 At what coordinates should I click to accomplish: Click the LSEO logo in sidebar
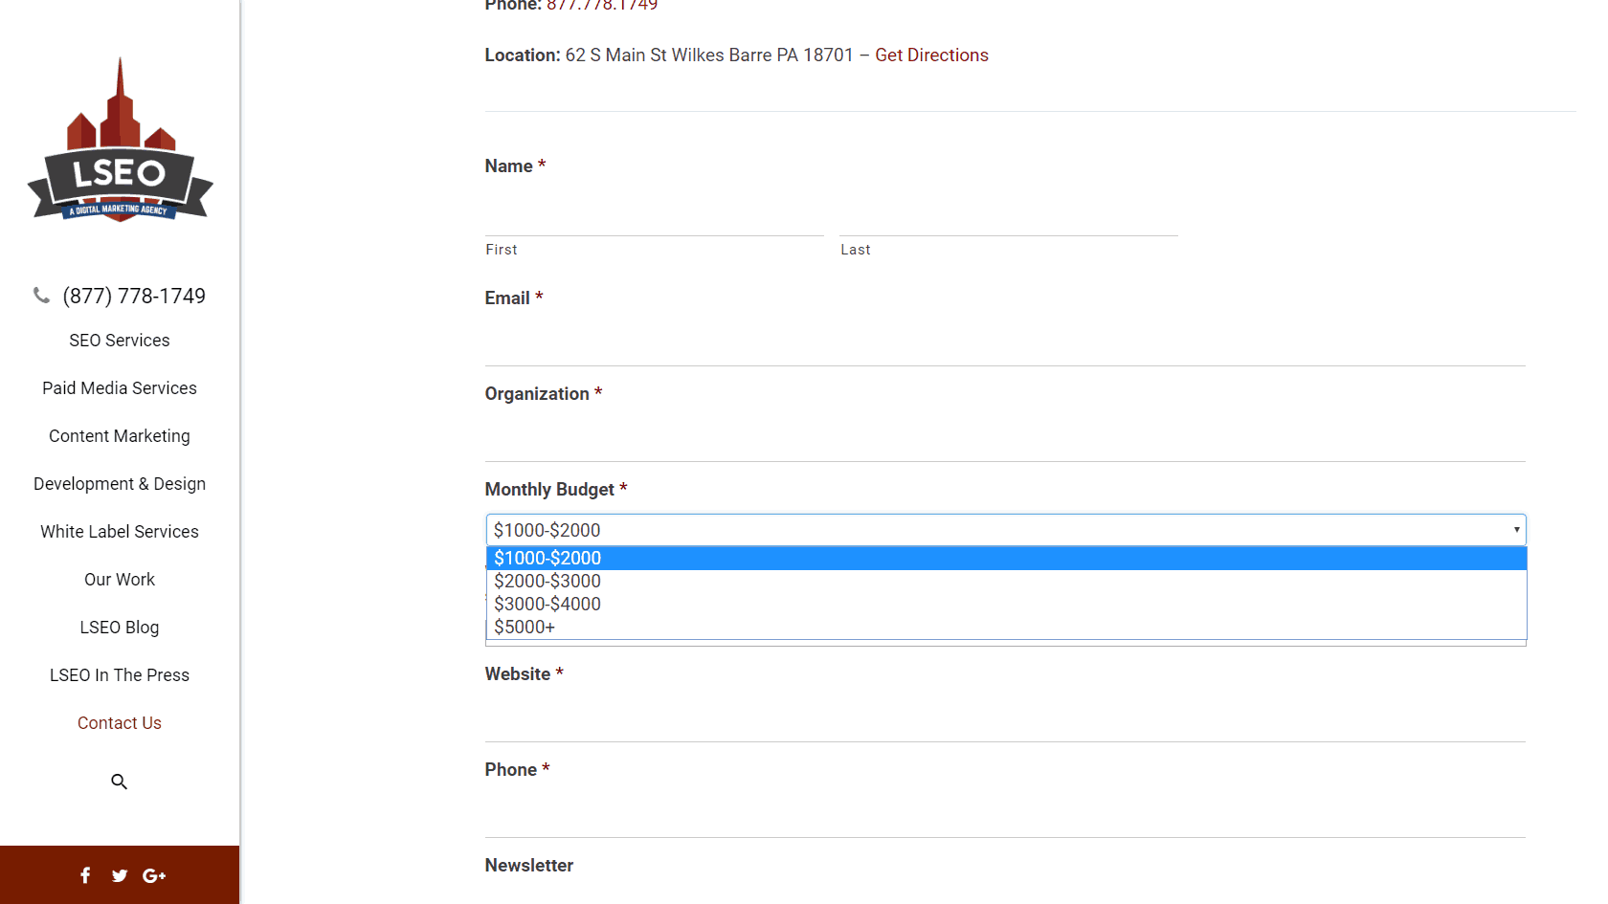pyautogui.click(x=120, y=142)
